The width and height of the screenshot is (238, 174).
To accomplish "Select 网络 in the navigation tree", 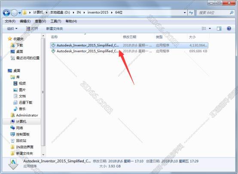I will click(20, 128).
